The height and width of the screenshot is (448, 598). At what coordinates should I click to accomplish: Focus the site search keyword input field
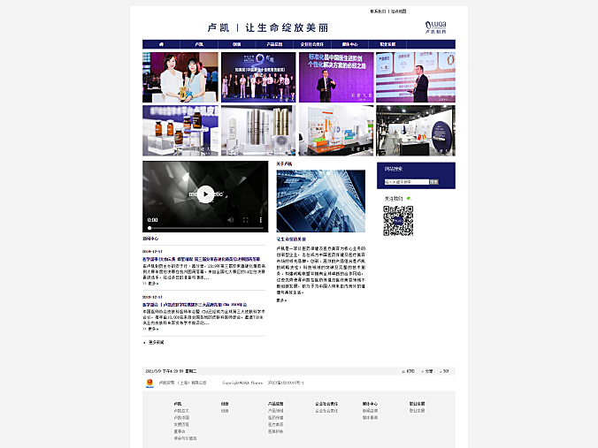click(x=407, y=182)
